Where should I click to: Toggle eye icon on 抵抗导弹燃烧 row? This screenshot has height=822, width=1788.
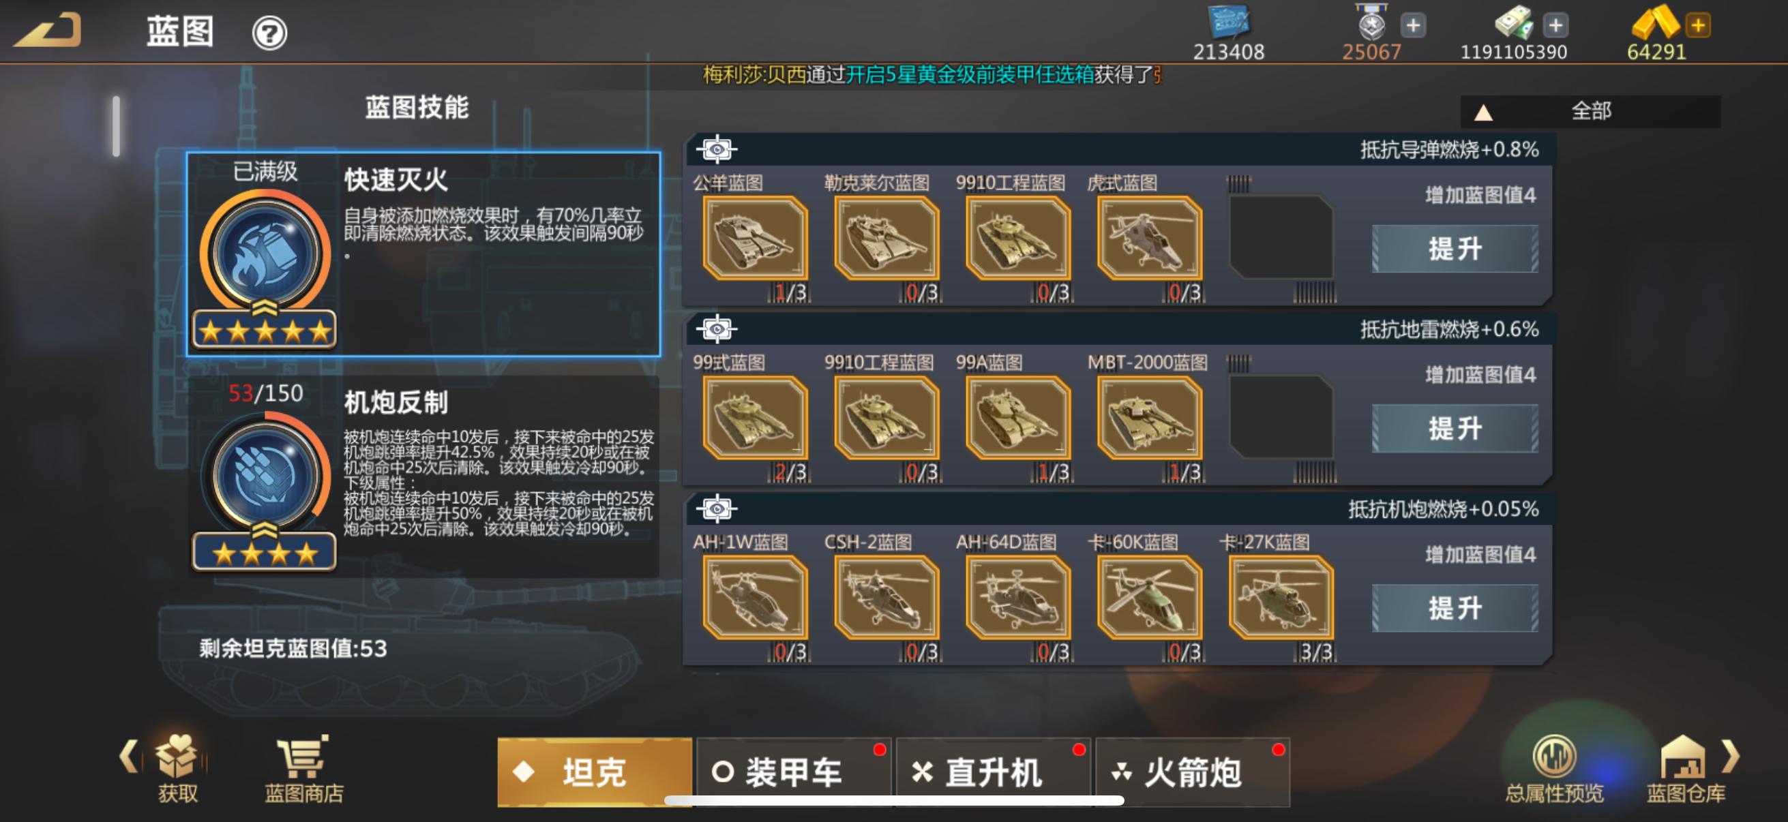[x=717, y=149]
